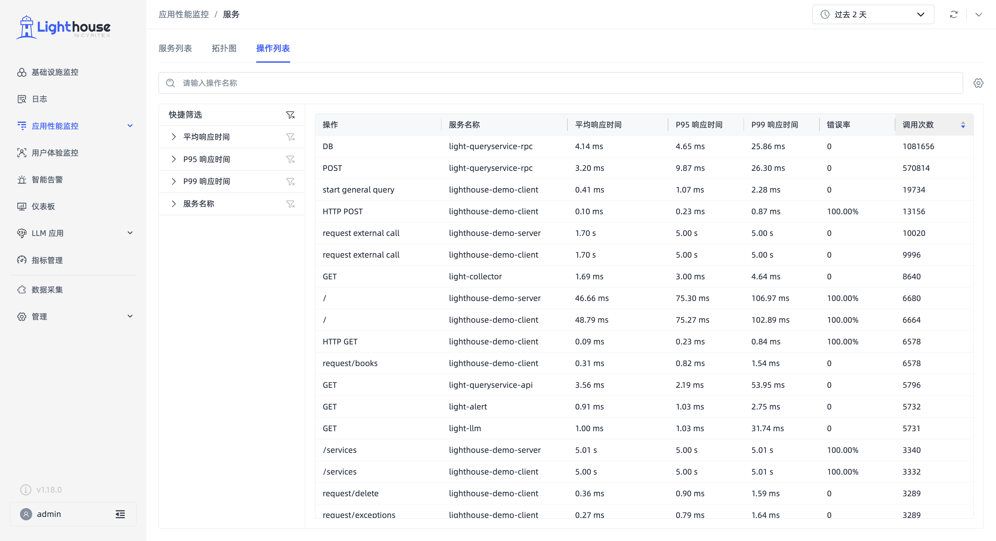Select the 操作列表 tab
This screenshot has width=996, height=541.
point(273,48)
